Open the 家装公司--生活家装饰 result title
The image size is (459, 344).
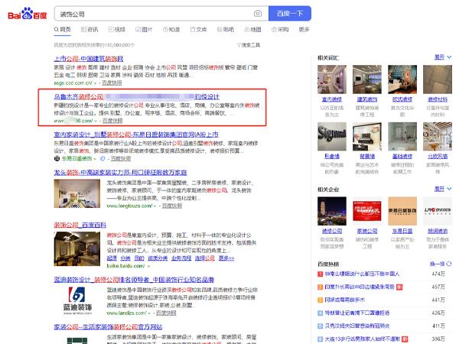click(x=108, y=326)
